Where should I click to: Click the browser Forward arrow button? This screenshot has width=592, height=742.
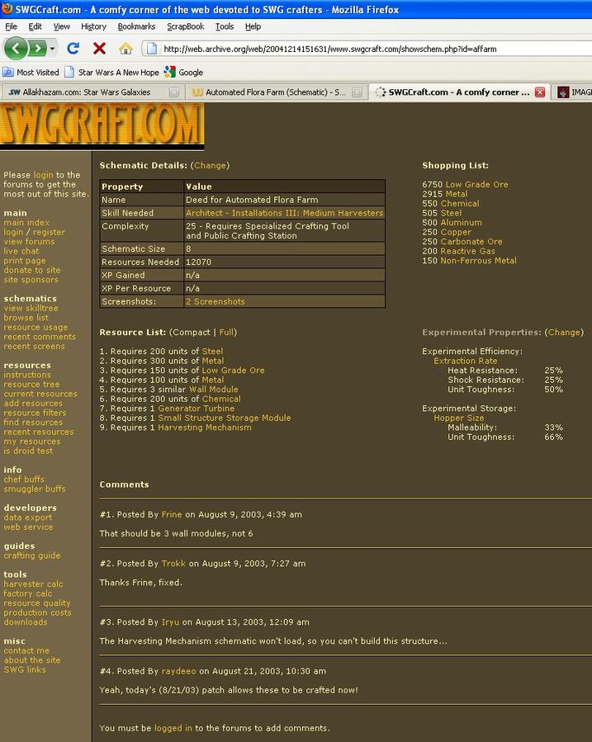point(37,49)
